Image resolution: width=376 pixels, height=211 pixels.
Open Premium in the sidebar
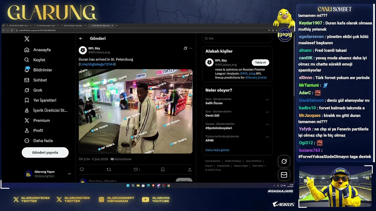click(x=37, y=120)
